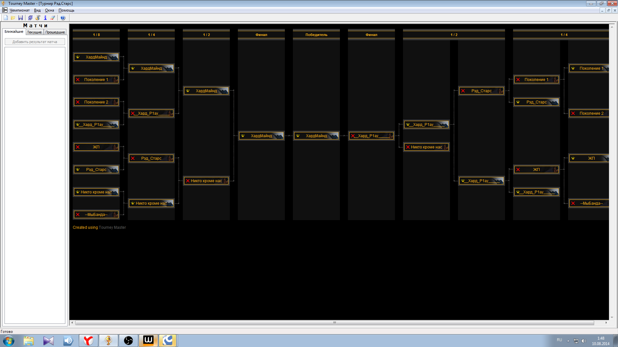Screen dimensions: 618x347
Task: Switch to the Прошедшие tab
Action: click(x=55, y=32)
